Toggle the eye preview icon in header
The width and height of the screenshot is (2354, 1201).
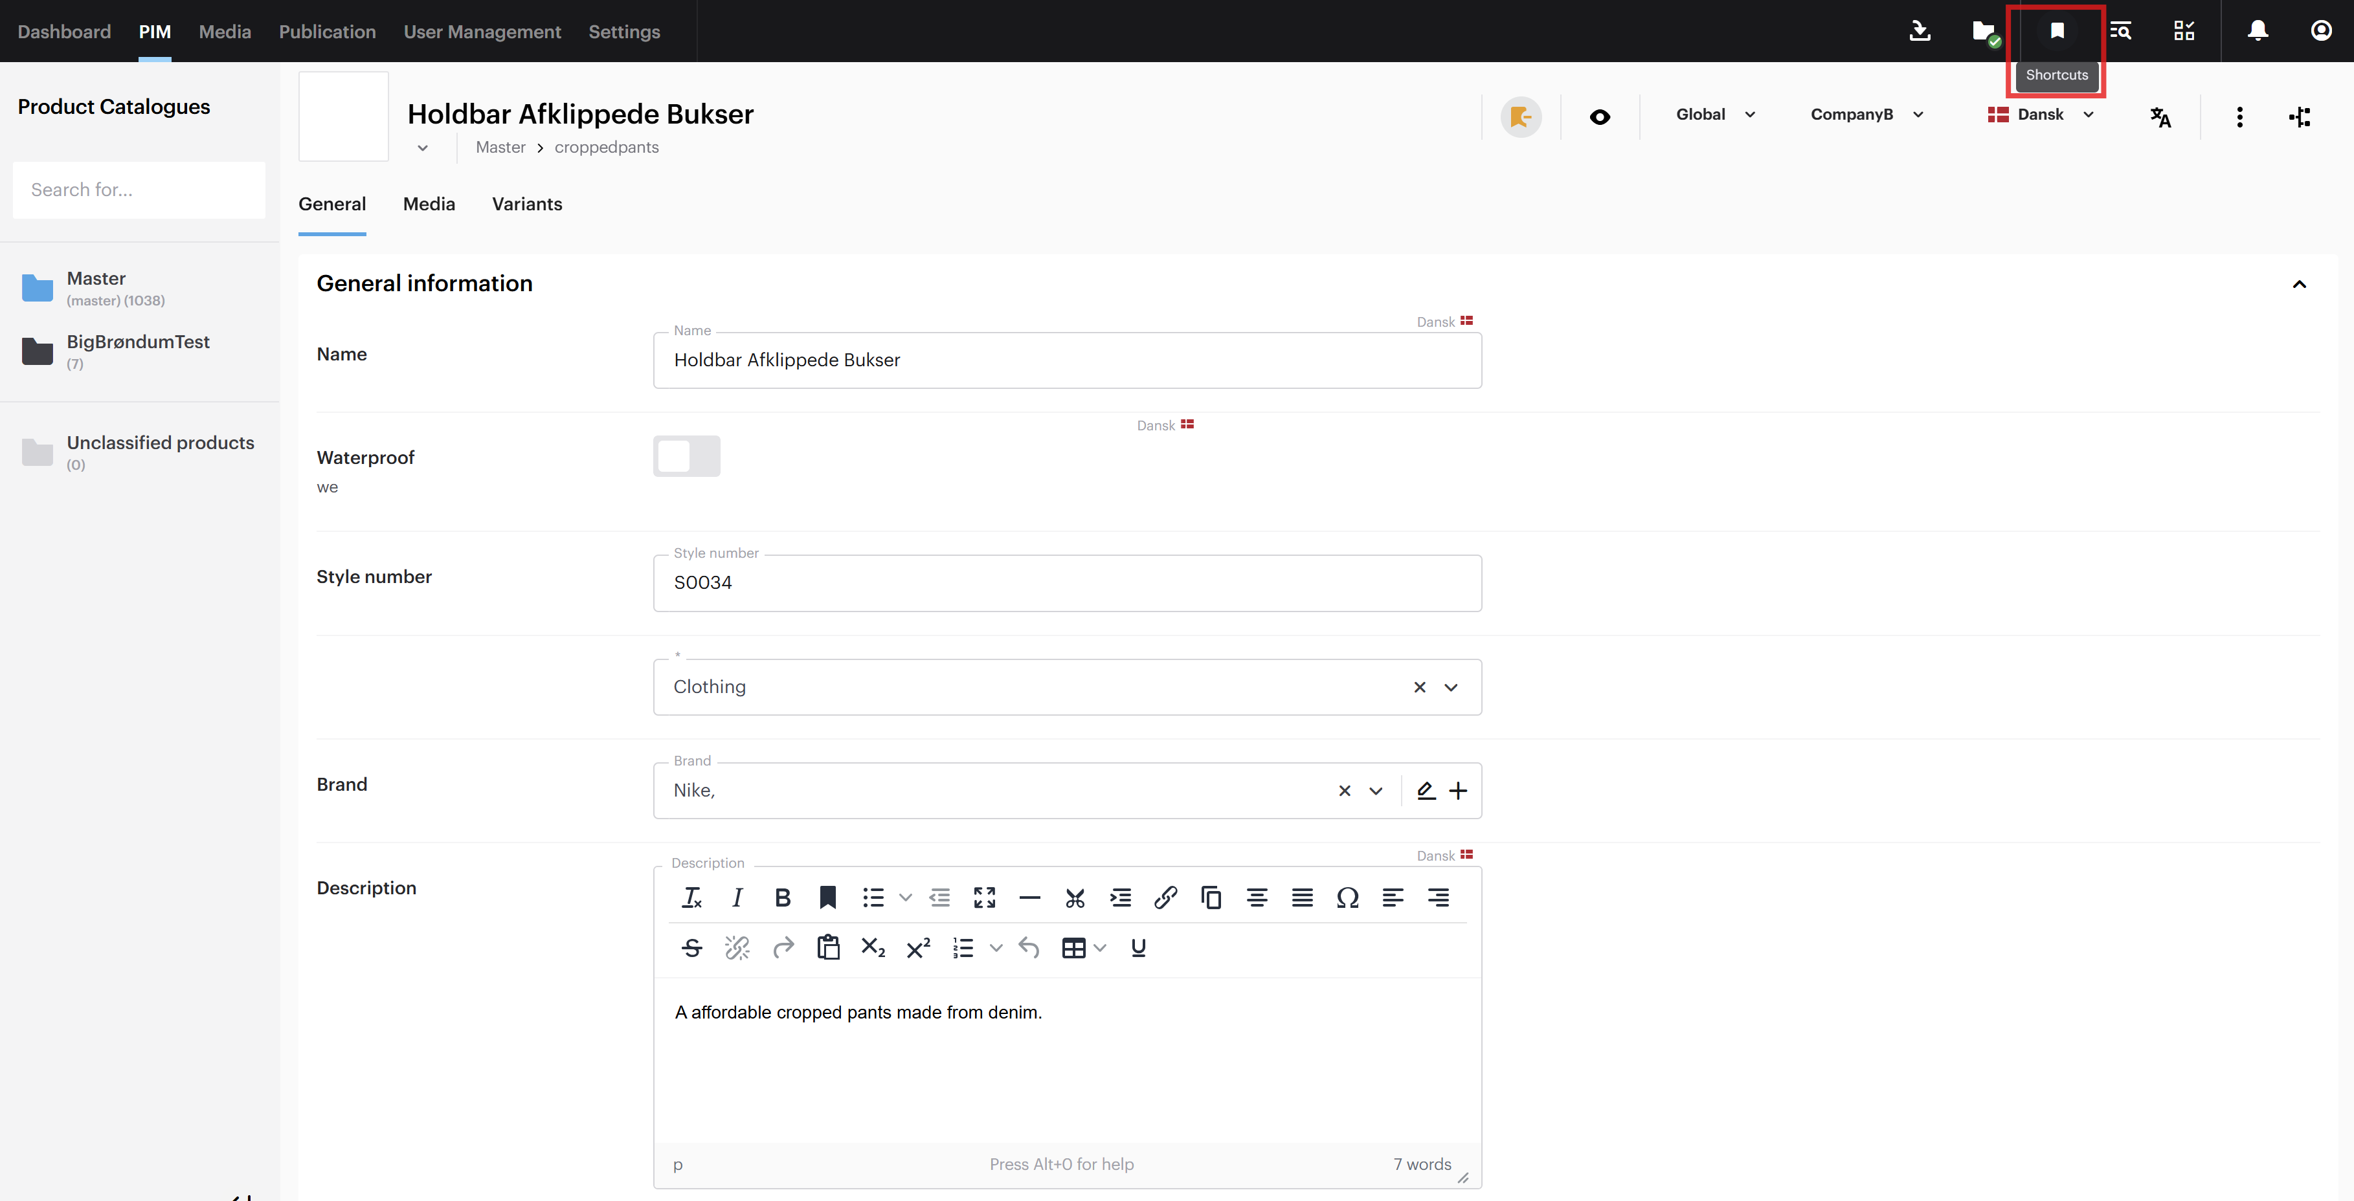[1599, 117]
